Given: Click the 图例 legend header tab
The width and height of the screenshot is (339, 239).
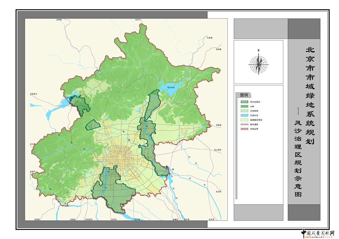Looking at the screenshot, I should (244, 95).
